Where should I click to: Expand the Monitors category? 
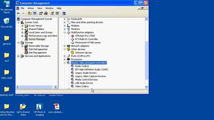click(65, 29)
